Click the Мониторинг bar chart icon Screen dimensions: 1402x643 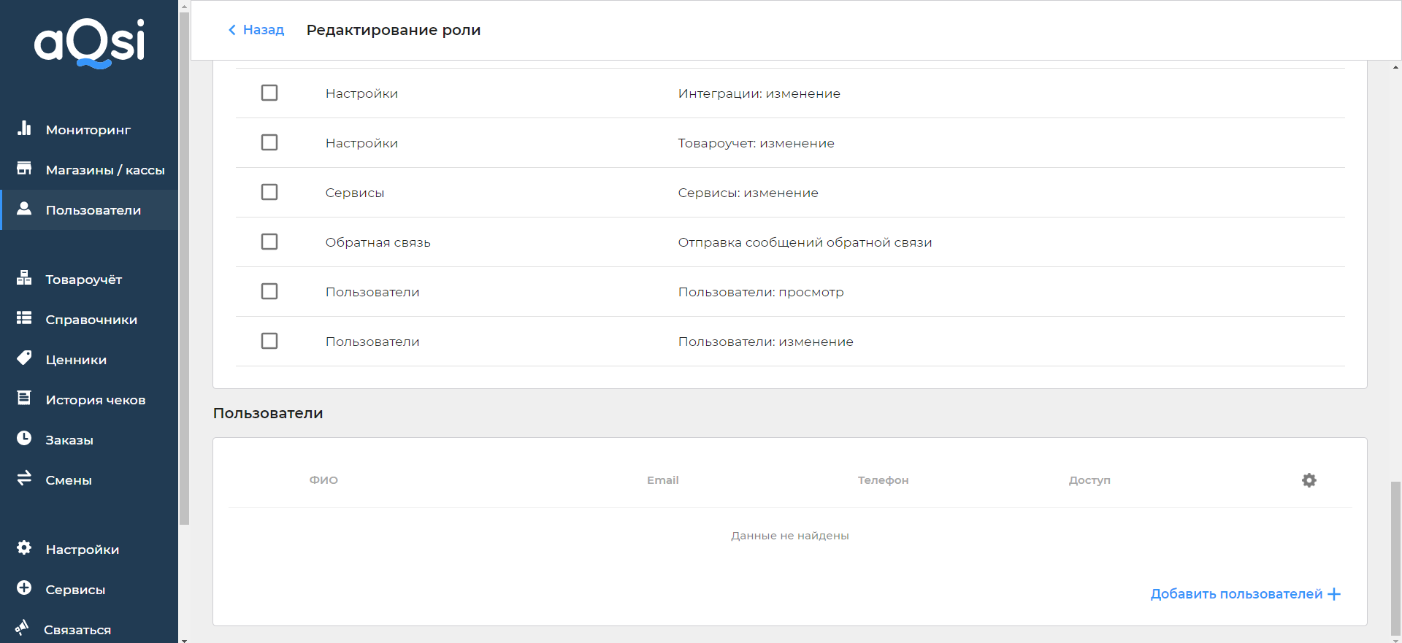tap(24, 128)
